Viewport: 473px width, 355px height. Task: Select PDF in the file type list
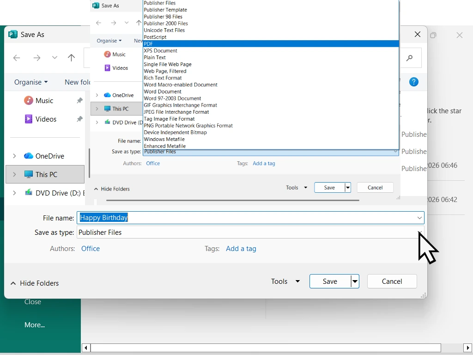point(271,44)
